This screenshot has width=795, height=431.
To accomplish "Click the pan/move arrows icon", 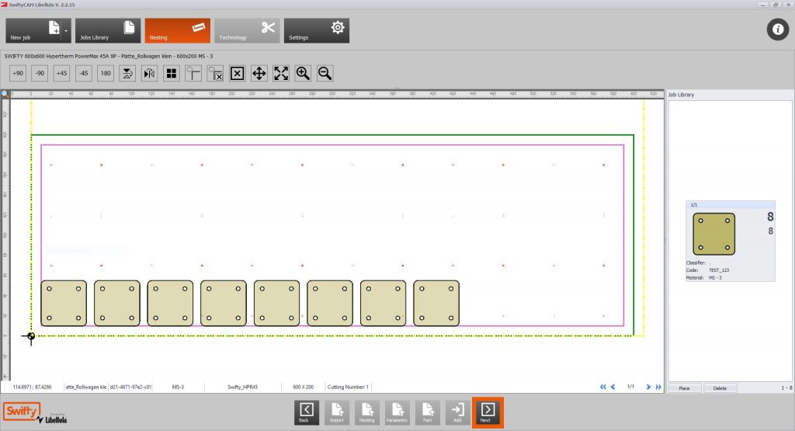I will 259,73.
